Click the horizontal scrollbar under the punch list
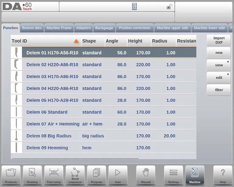 tap(75, 158)
